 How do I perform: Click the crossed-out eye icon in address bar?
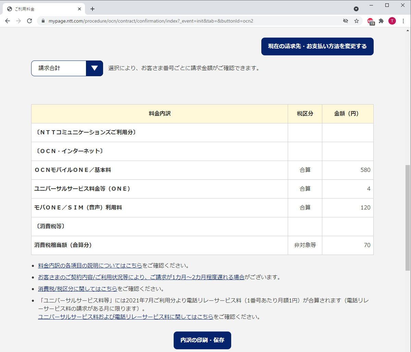346,21
